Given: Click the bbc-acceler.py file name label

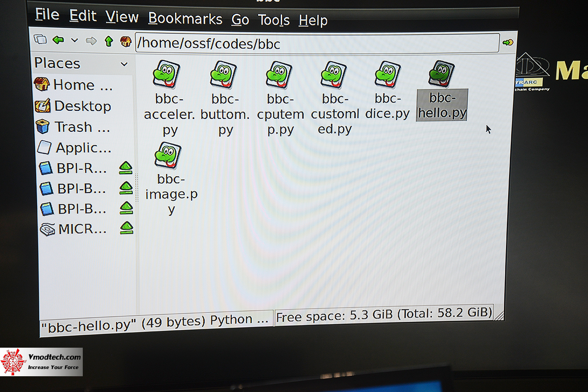Looking at the screenshot, I should [169, 114].
